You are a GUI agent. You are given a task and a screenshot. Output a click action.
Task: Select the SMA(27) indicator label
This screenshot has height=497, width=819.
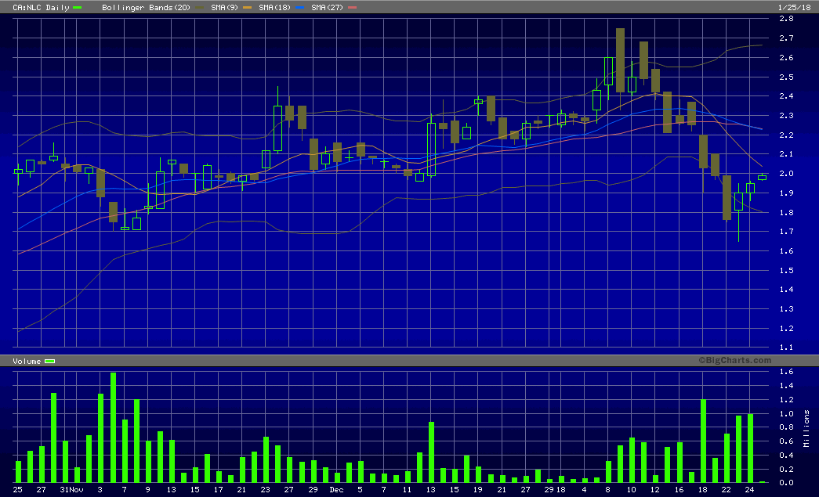coord(326,7)
